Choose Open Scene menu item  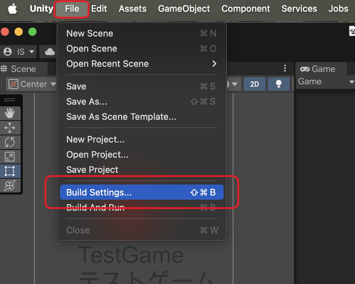[x=141, y=49]
